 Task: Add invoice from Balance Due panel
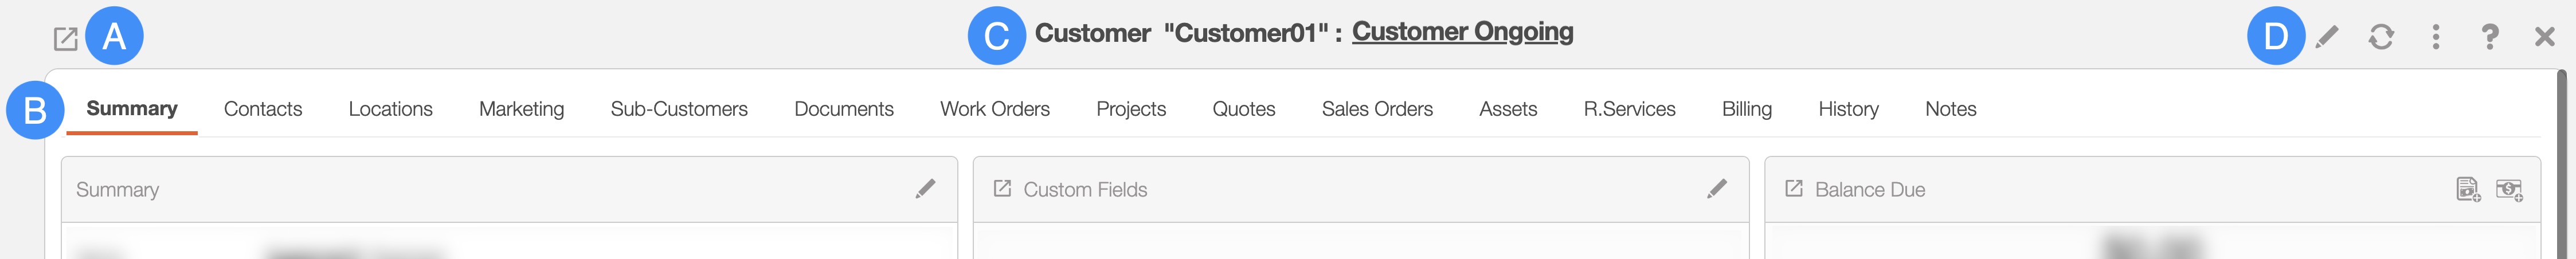coord(2467,189)
